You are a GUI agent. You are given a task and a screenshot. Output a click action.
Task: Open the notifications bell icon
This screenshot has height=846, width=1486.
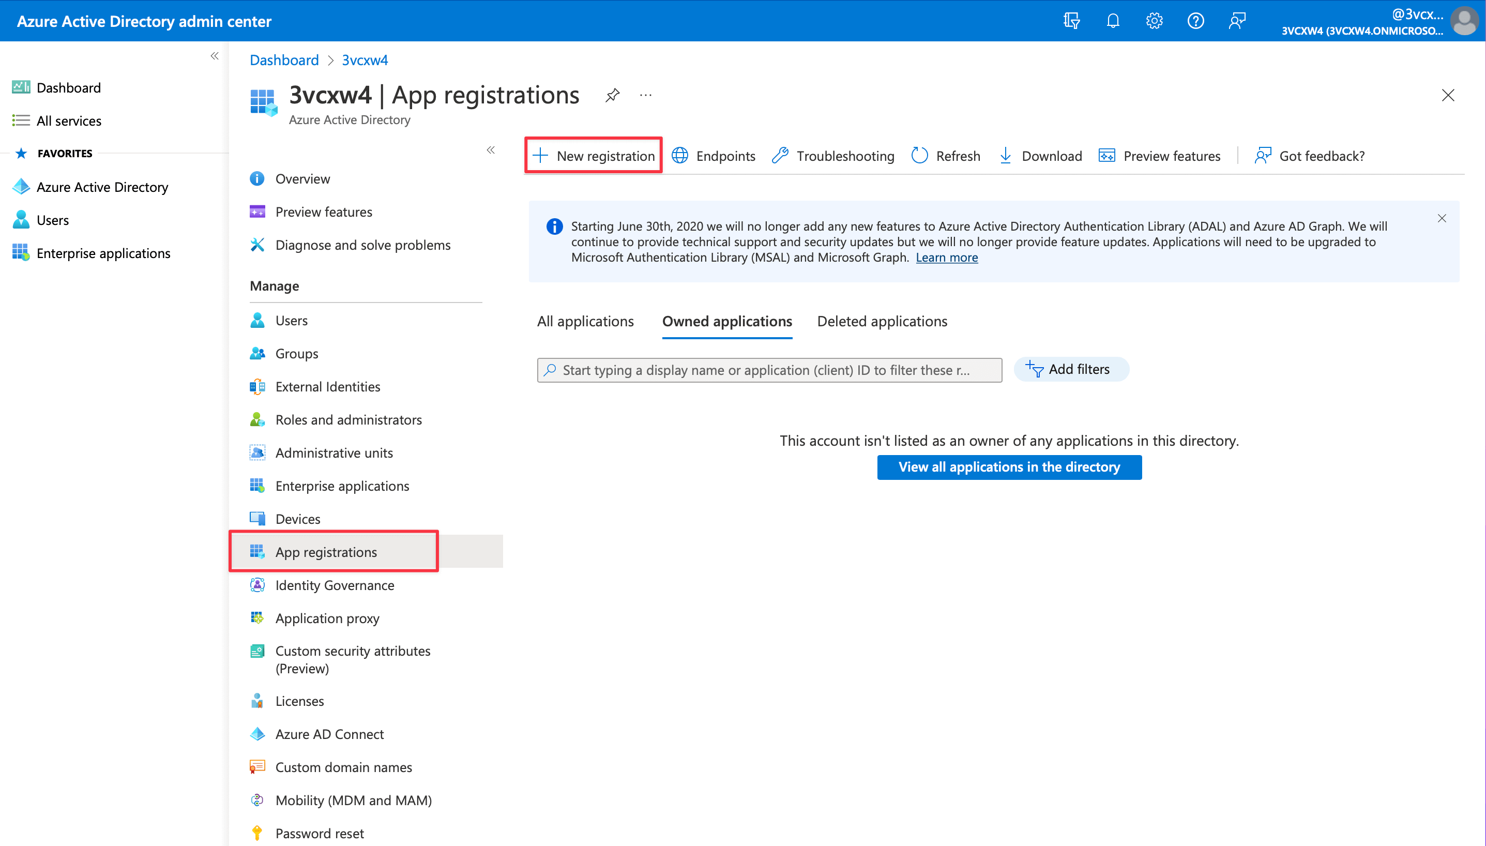1113,21
